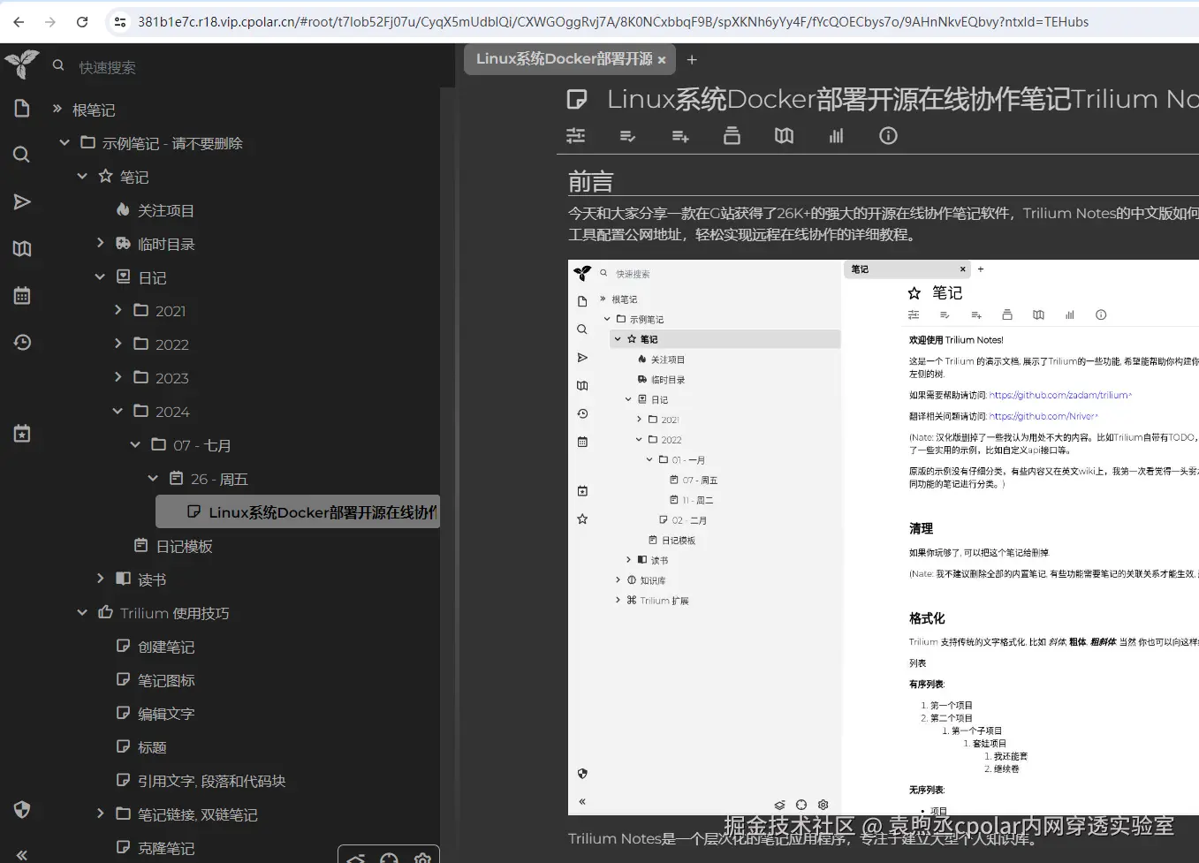Show recent changes with the history icon
The width and height of the screenshot is (1199, 863).
(x=22, y=342)
